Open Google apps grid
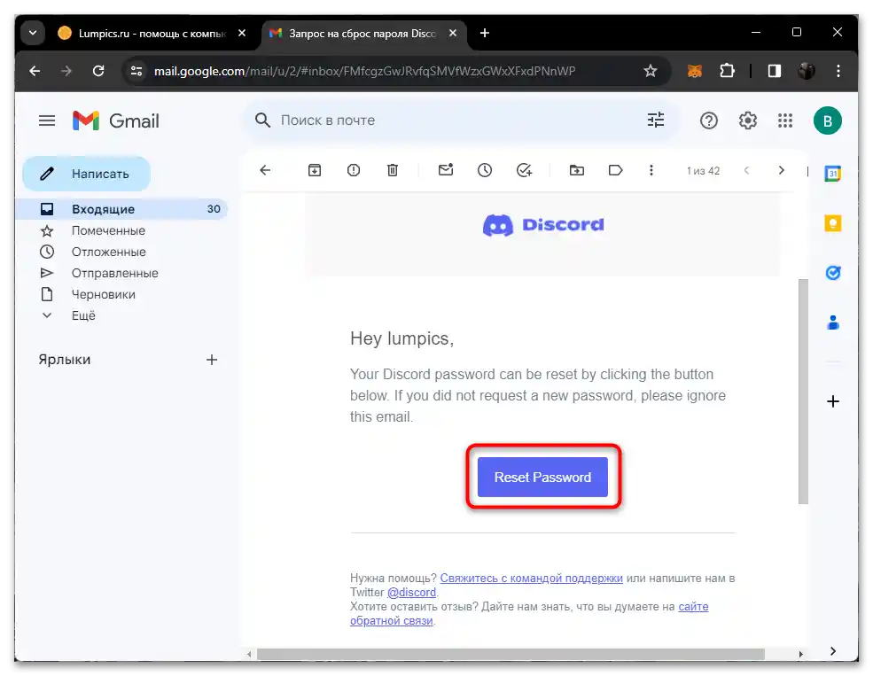This screenshot has width=873, height=676. (785, 120)
